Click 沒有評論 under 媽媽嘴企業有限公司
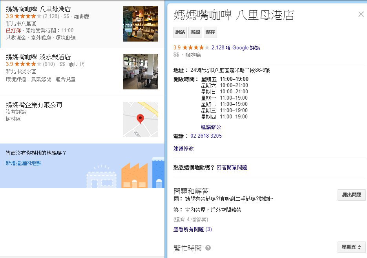367x258 pixels. (x=16, y=112)
